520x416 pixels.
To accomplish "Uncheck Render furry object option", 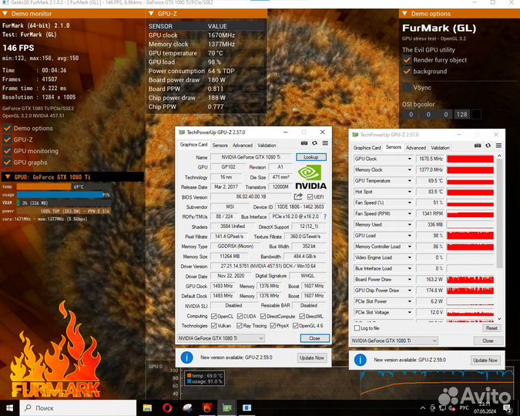I will (407, 60).
